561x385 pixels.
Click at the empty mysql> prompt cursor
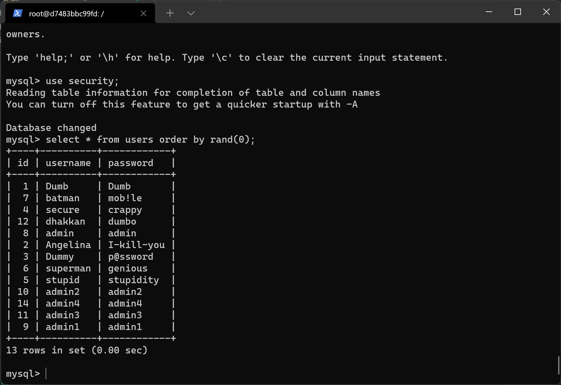pos(46,374)
